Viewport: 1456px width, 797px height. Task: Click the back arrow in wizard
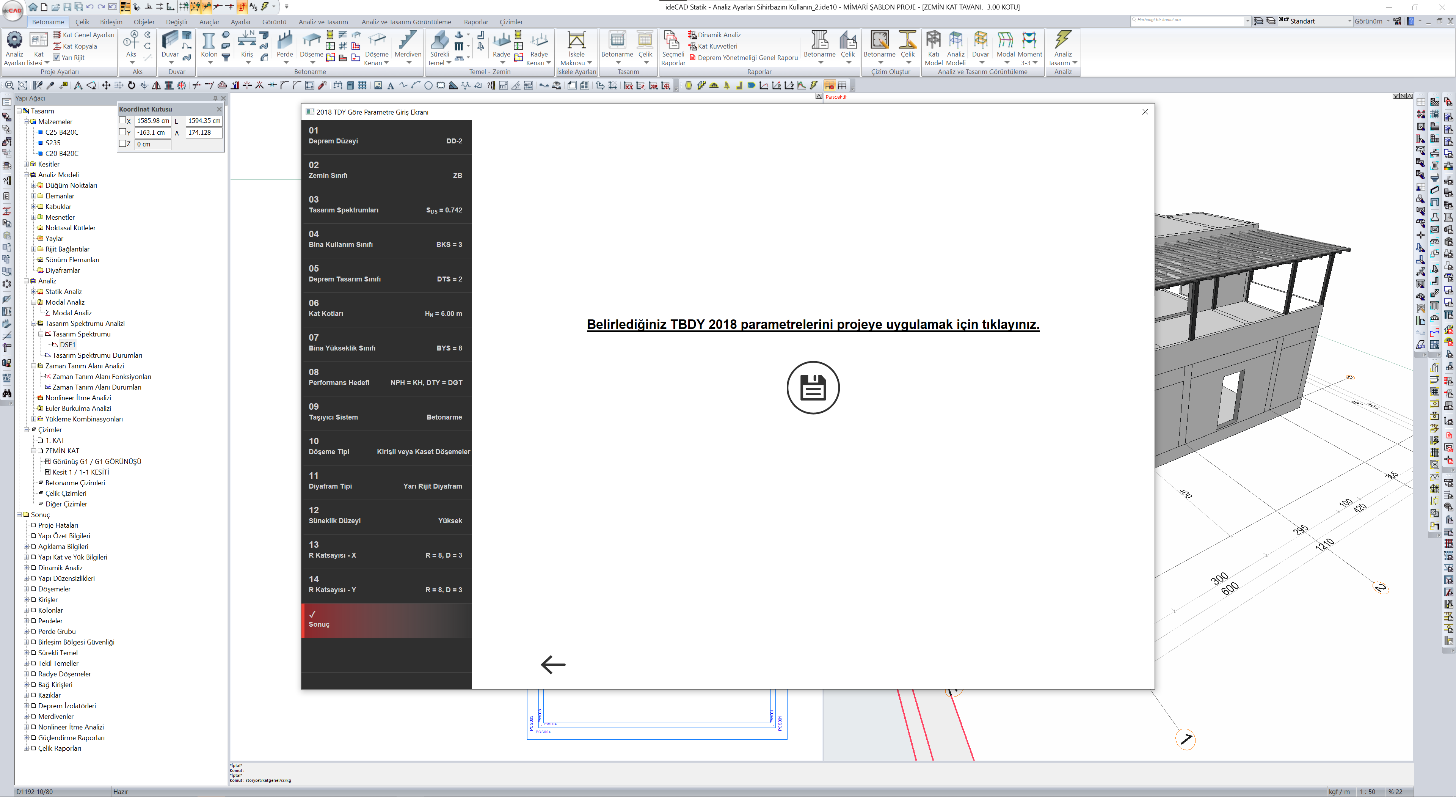(553, 665)
